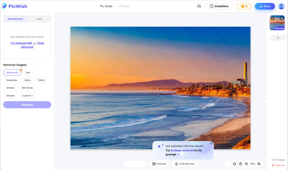Delete the thumbnail using trash icon

(282, 18)
